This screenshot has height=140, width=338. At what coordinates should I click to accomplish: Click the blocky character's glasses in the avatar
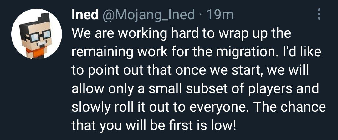[36, 36]
